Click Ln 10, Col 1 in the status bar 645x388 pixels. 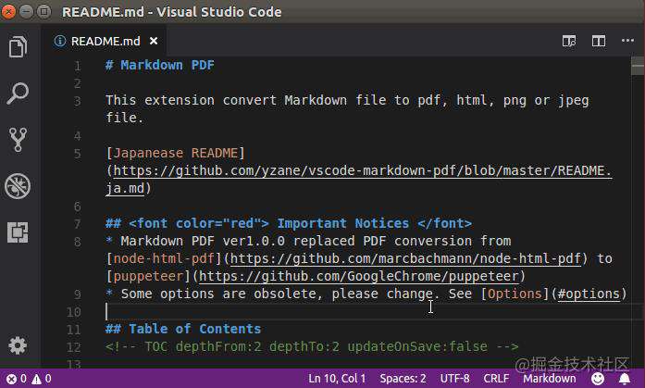pos(337,378)
